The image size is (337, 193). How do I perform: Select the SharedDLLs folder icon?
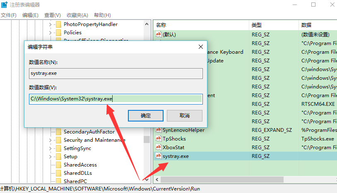pyautogui.click(x=58, y=173)
